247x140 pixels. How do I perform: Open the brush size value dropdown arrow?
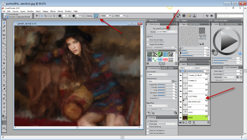[69, 16]
